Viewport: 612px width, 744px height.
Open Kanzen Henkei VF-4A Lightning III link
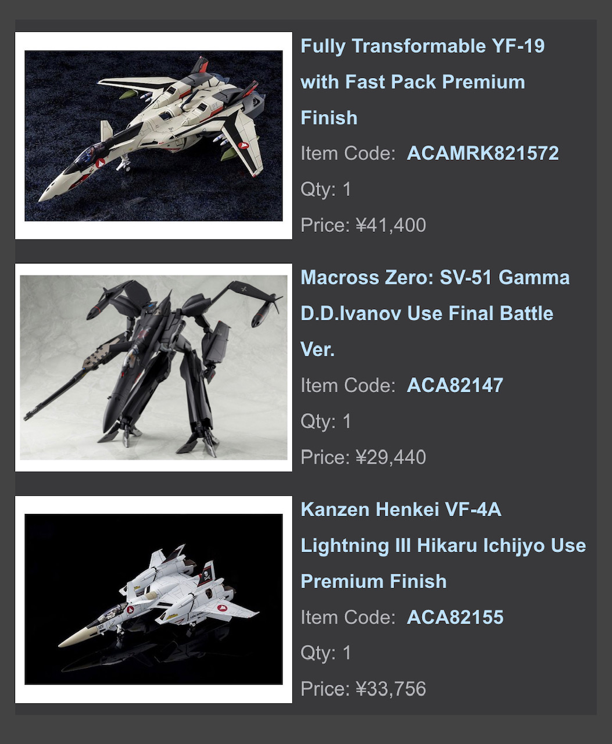tap(443, 545)
